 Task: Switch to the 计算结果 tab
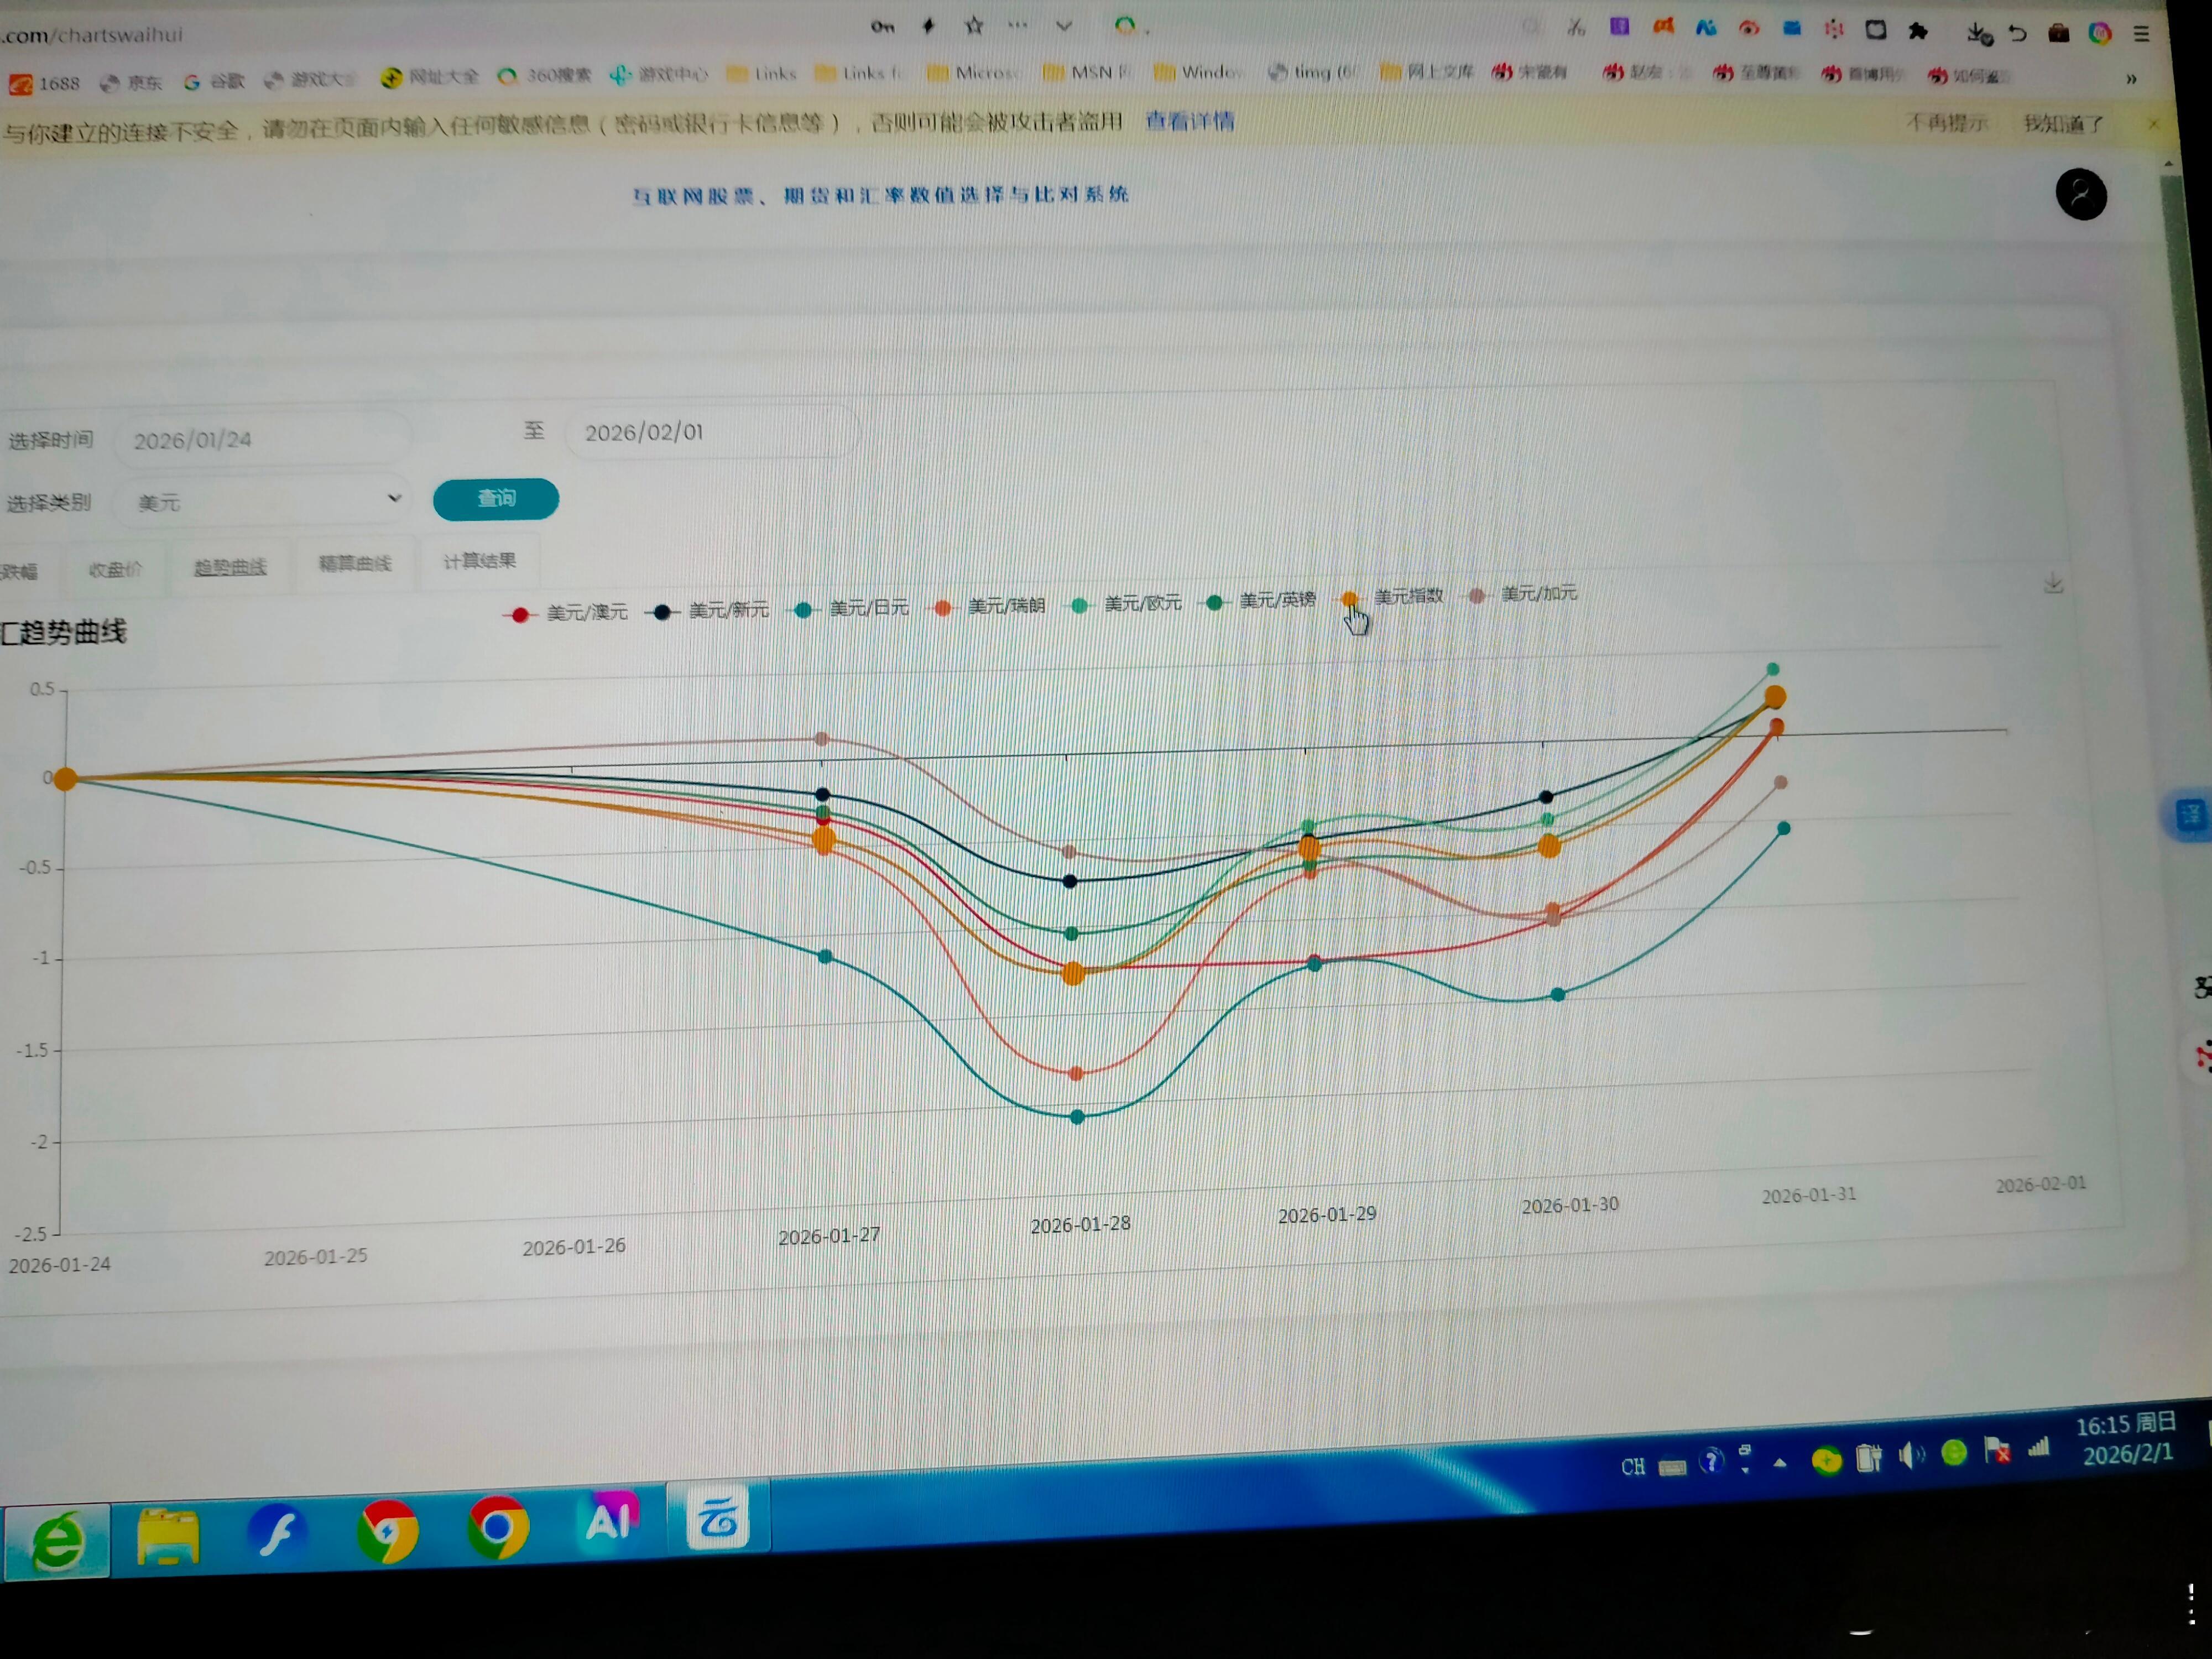[x=479, y=561]
